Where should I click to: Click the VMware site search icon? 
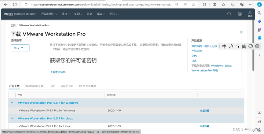[229, 14]
